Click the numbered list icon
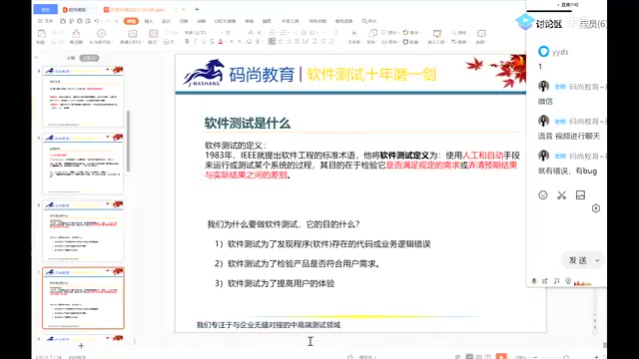The image size is (639, 359). (x=284, y=33)
